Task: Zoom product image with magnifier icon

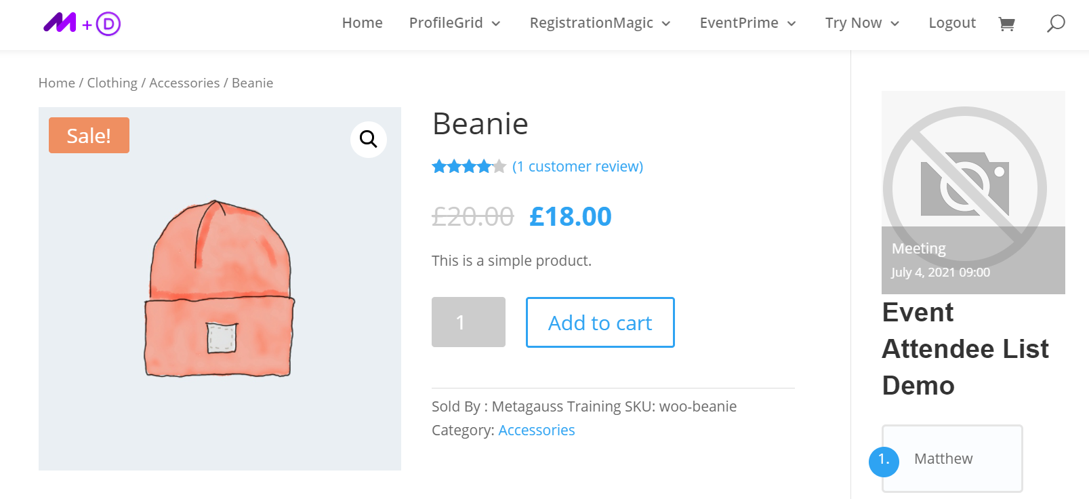Action: (369, 139)
